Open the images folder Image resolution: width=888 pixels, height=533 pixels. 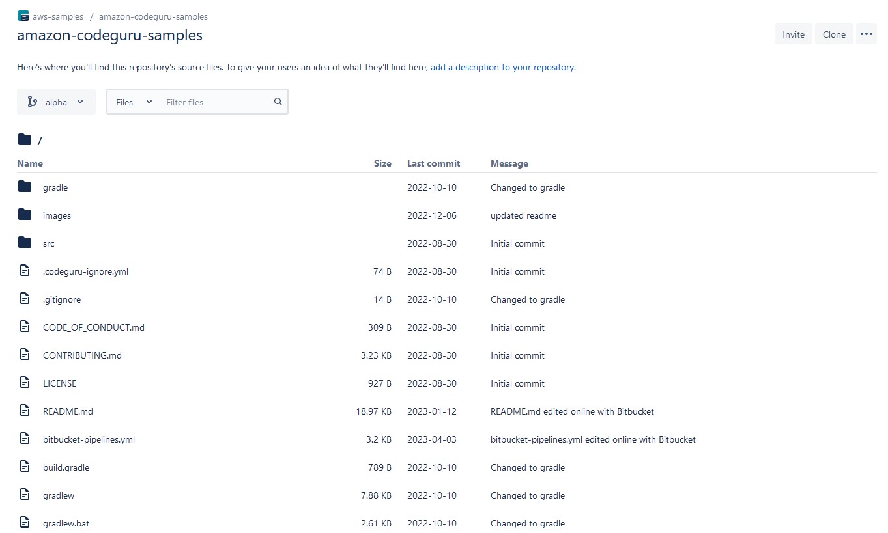[x=57, y=215]
